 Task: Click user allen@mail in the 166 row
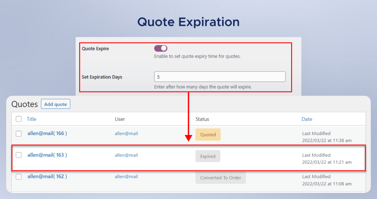click(x=126, y=133)
